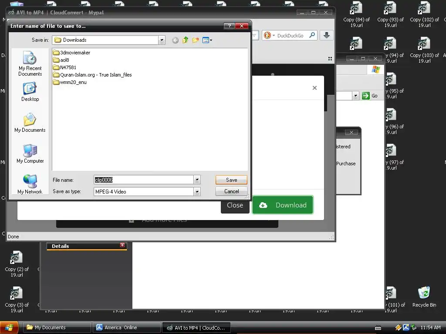Open DuckDuckGo search engine selector
The width and height of the screenshot is (446, 334).
(269, 35)
